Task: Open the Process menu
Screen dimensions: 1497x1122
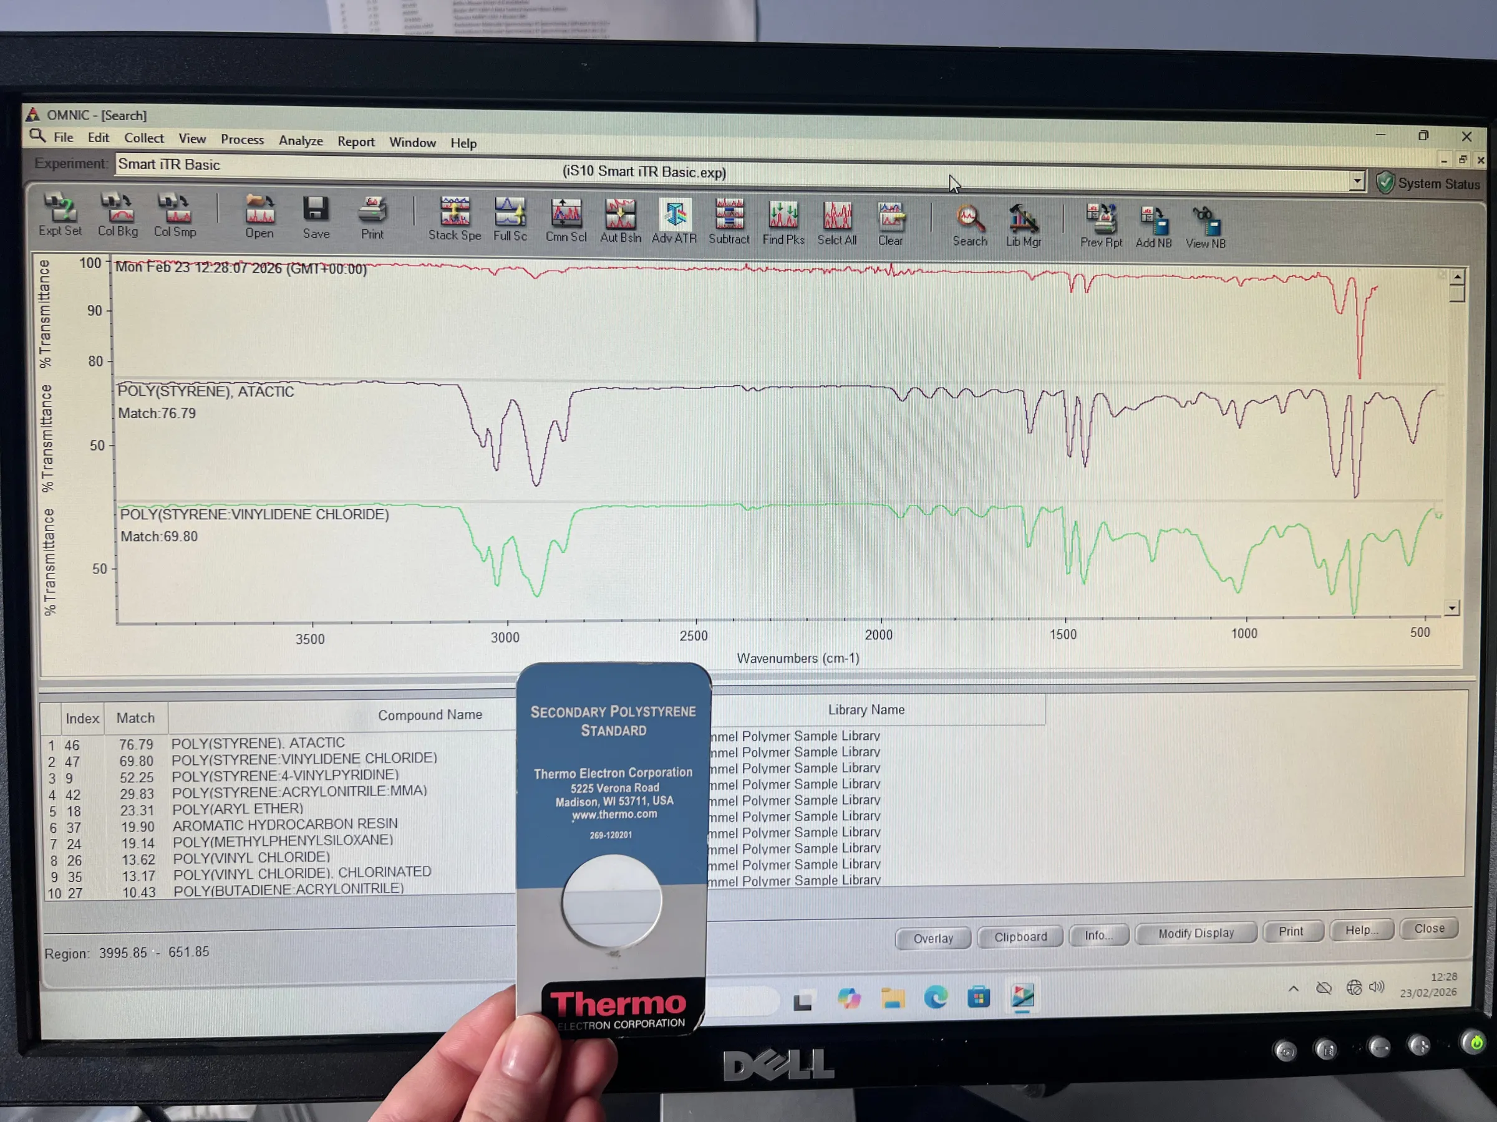Action: [x=242, y=140]
